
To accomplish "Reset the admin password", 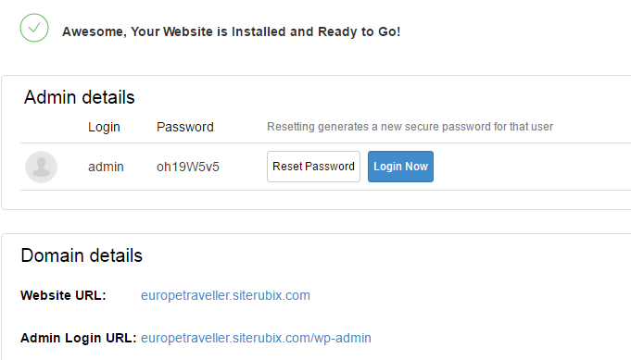I will (313, 167).
